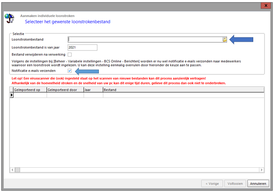The width and height of the screenshot is (274, 192).
Task: Click the row selector arrow in grid
Action: (x=12, y=95)
